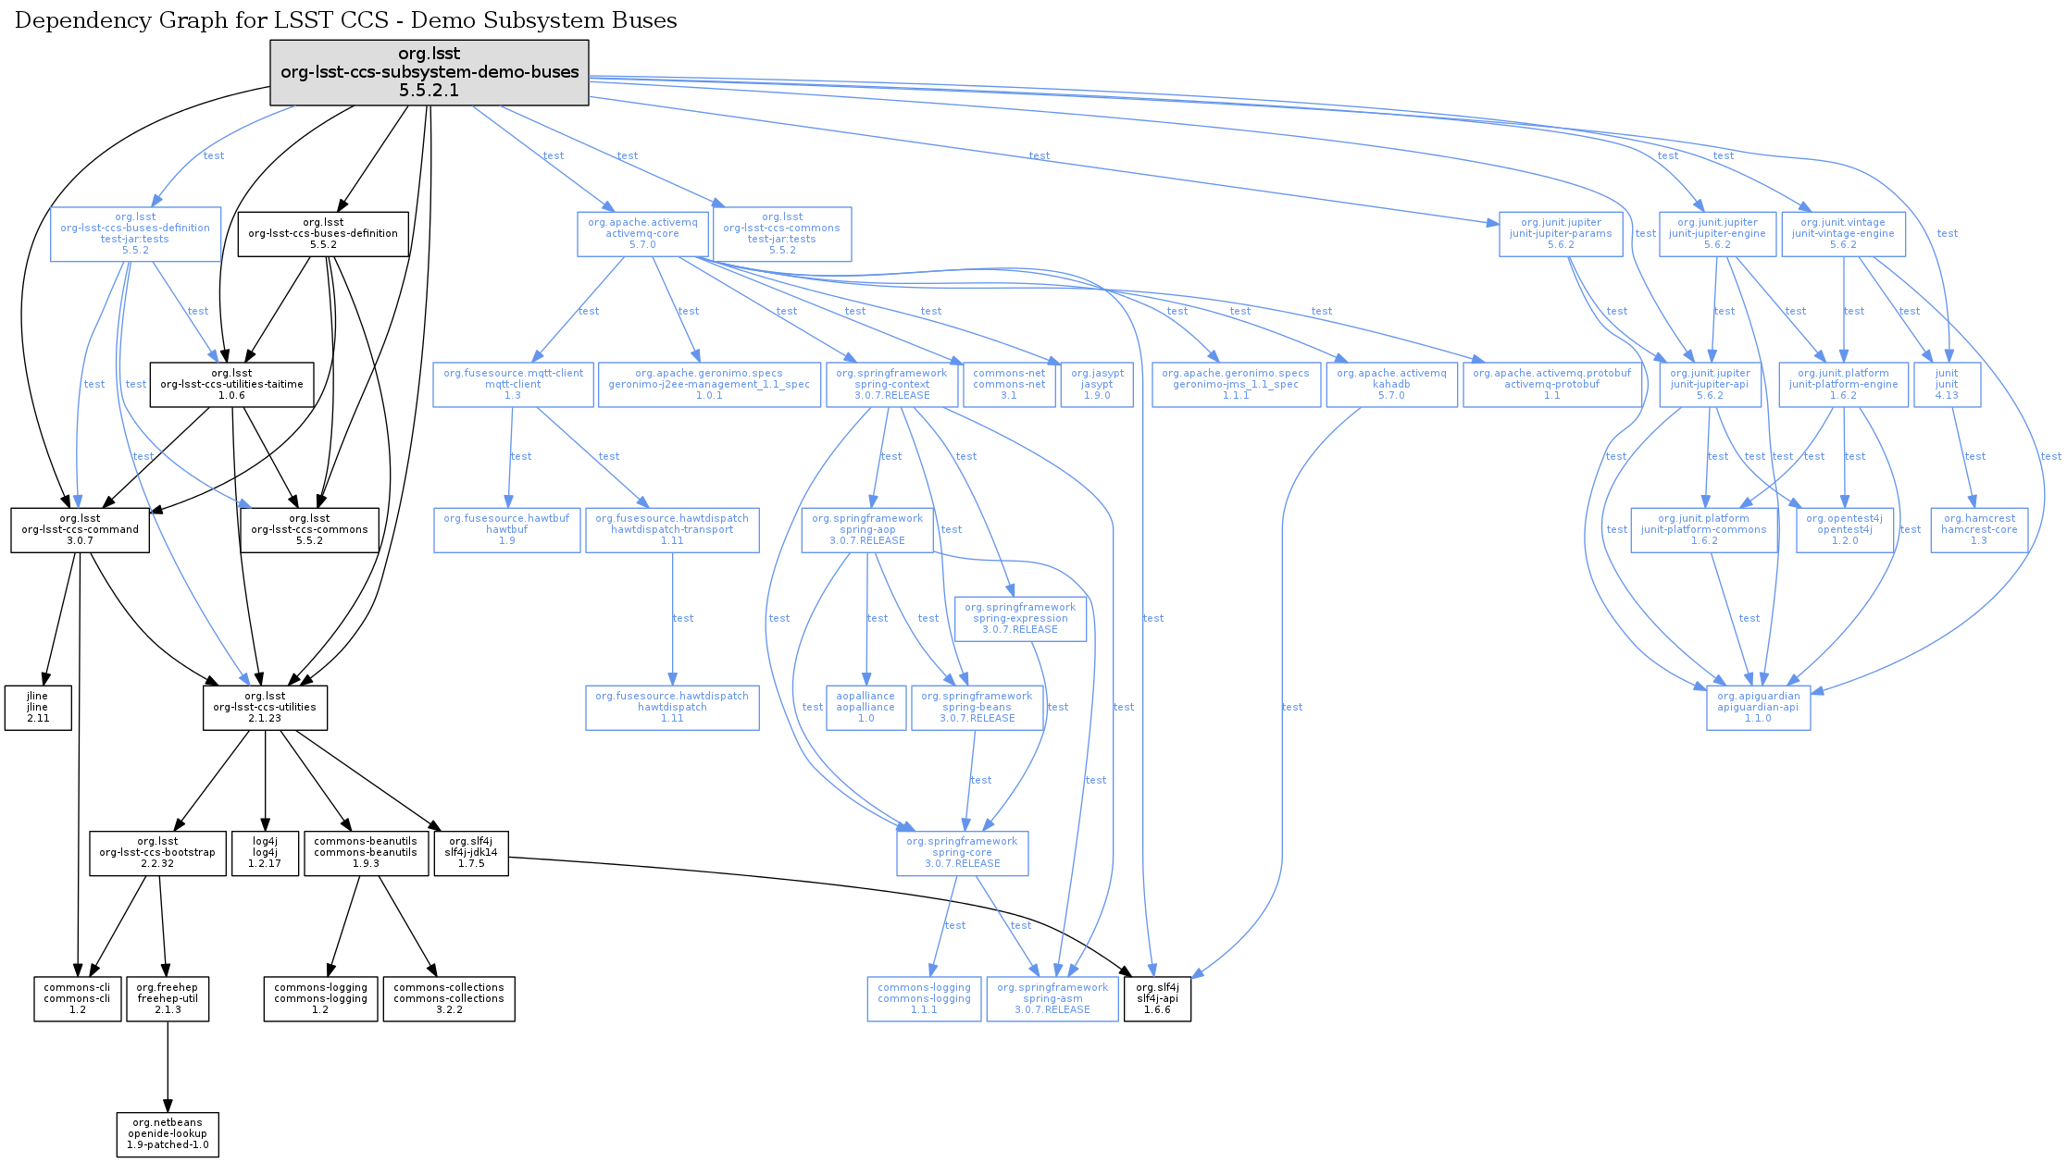Select the aopalliance 1.0 node
This screenshot has height=1162, width=2067.
(865, 708)
